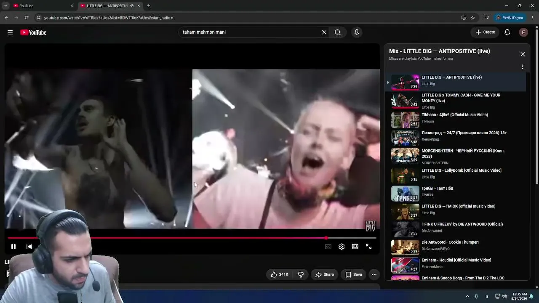Open the tab search dropdown

coord(5,6)
